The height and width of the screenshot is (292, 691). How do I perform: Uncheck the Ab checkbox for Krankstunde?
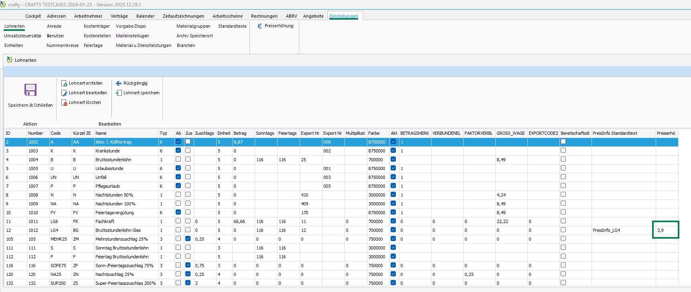pos(178,150)
